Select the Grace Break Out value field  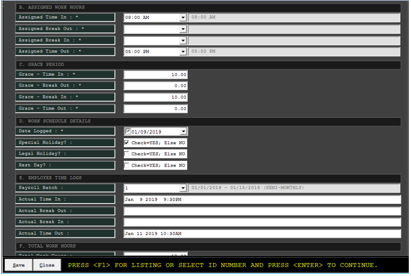point(156,86)
